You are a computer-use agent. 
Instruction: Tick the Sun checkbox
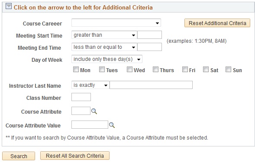pyautogui.click(x=229, y=70)
